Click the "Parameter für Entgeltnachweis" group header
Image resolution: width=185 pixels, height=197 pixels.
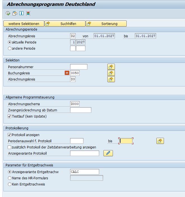coord(29,165)
